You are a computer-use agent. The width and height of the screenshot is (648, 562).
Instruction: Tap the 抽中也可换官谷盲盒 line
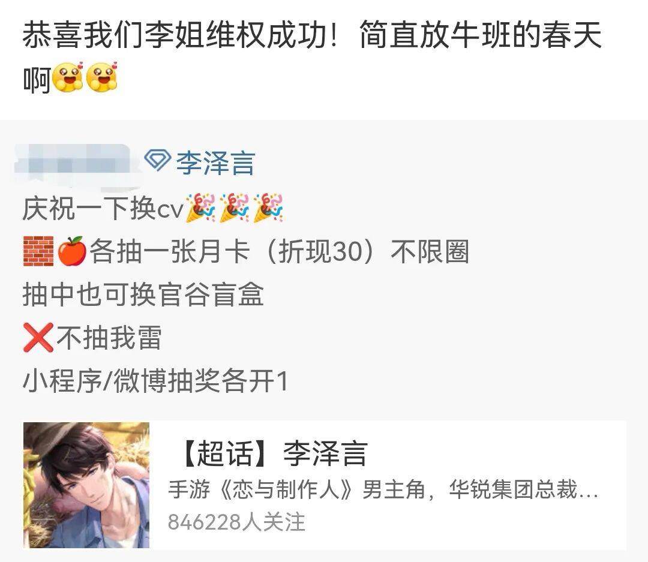pyautogui.click(x=143, y=294)
